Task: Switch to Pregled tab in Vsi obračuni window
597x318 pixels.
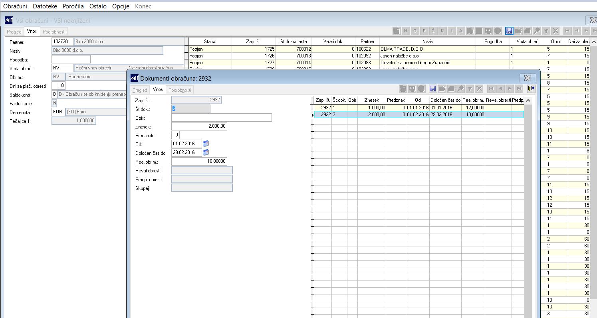Action: [14, 32]
